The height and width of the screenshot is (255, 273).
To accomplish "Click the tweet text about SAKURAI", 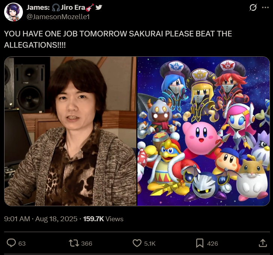I will click(x=118, y=39).
